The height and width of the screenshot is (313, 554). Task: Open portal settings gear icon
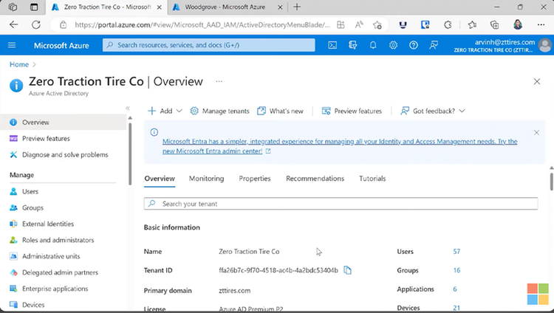[x=393, y=45]
